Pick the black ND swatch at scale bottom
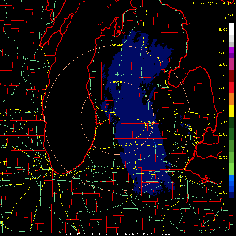236x236 pixels. click(x=232, y=204)
